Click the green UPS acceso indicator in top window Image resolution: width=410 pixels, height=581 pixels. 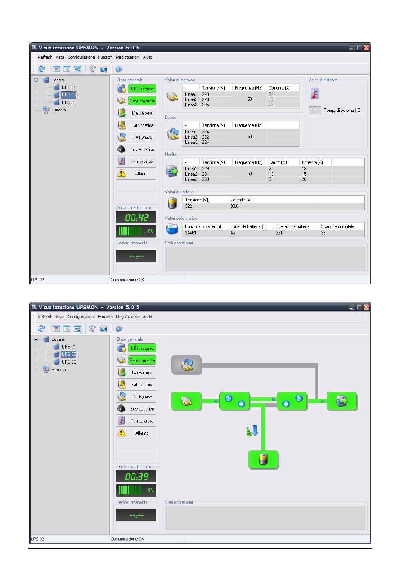142,89
